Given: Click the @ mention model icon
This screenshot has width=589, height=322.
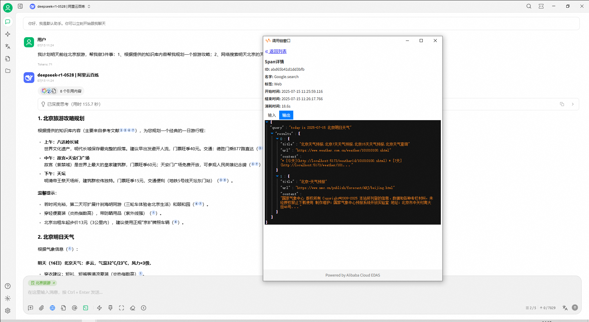Looking at the screenshot, I should coord(75,308).
